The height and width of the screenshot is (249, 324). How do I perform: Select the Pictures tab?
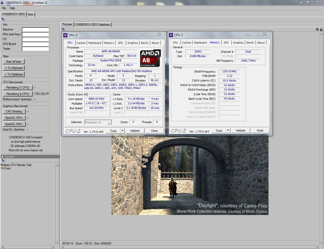[67, 24]
